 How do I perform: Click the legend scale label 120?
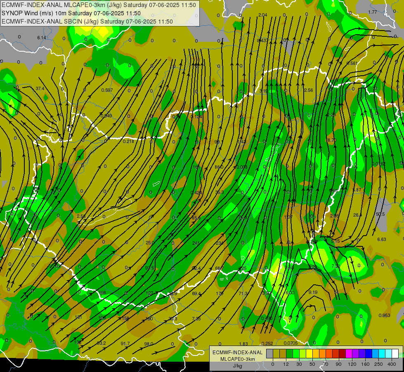(x=352, y=364)
